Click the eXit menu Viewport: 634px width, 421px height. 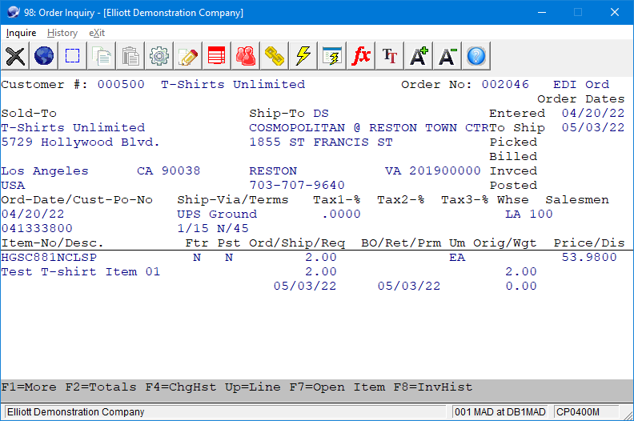point(97,33)
